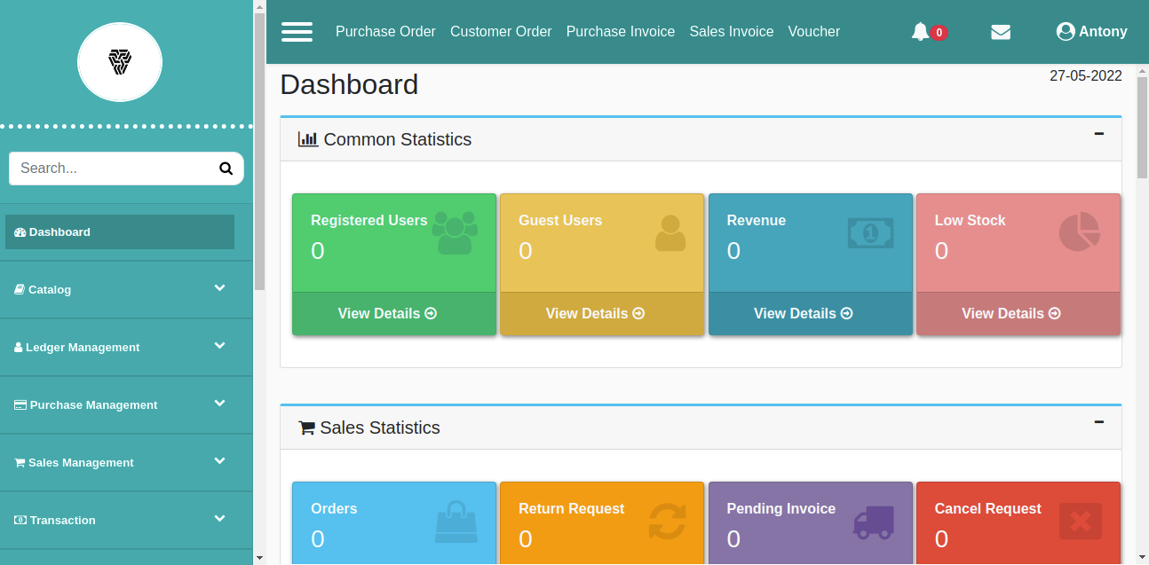Open Sales Invoice from top navigation
The height and width of the screenshot is (565, 1149).
pos(731,32)
